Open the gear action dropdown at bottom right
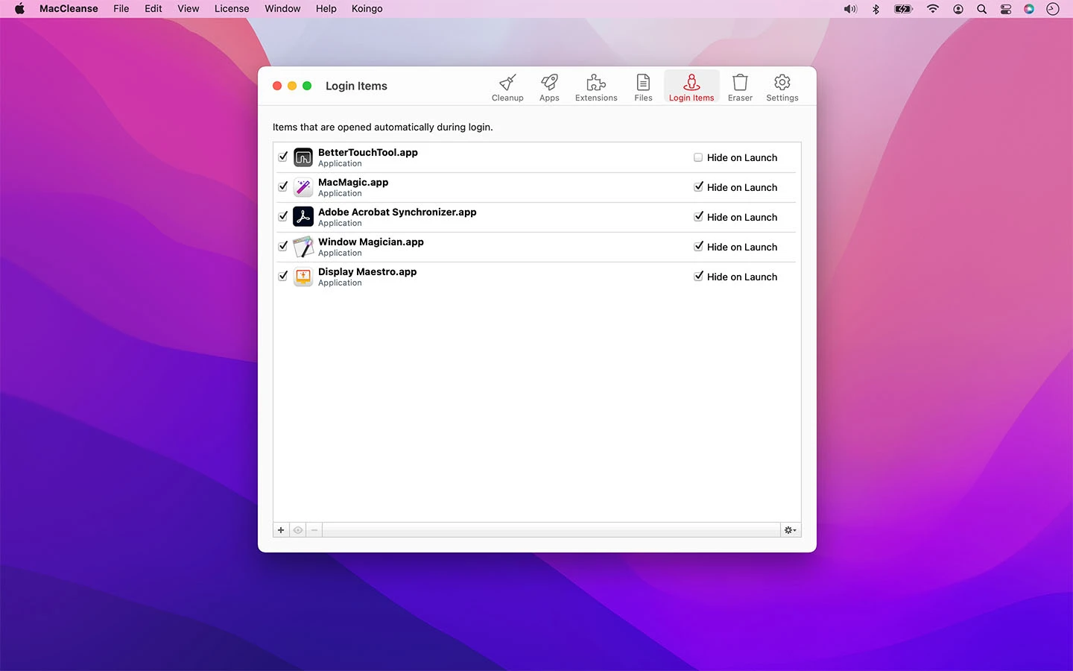Screen dimensions: 1073x671 (x=790, y=530)
